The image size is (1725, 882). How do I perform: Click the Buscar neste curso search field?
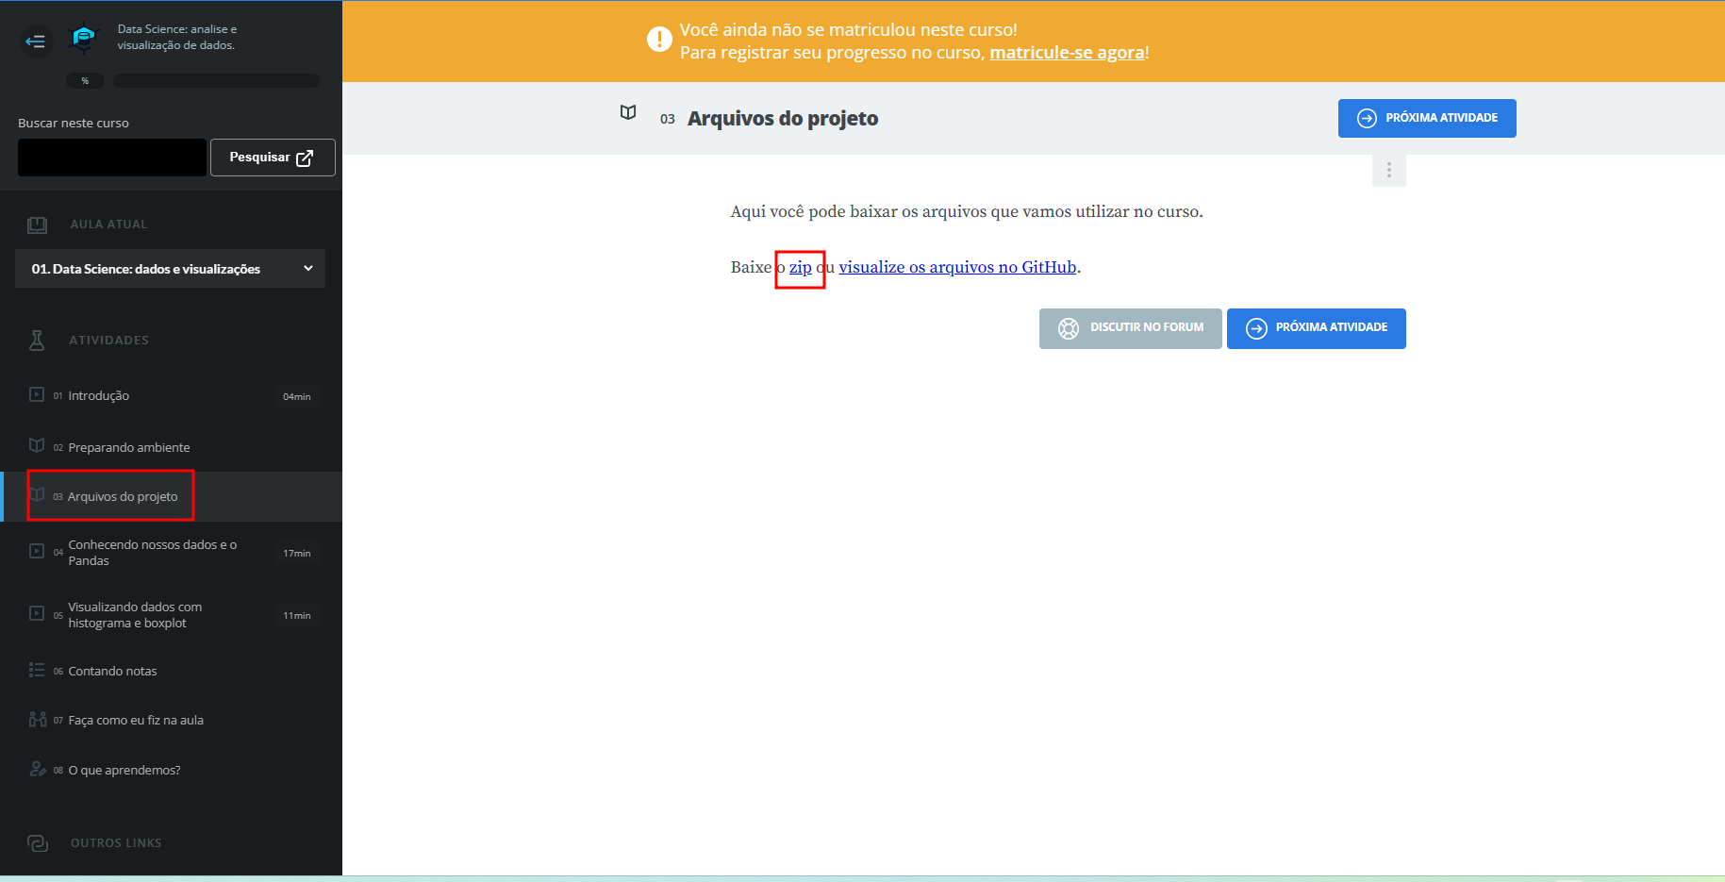click(112, 158)
